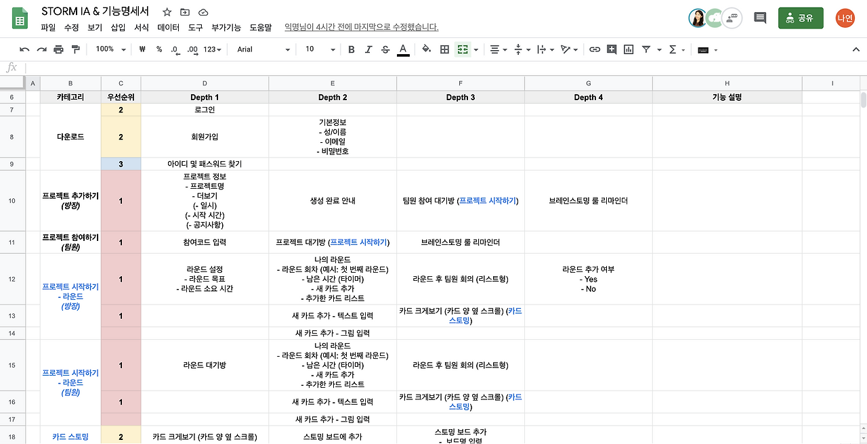867x444 pixels.
Task: Open the merge cells options dropdown
Action: click(x=476, y=49)
